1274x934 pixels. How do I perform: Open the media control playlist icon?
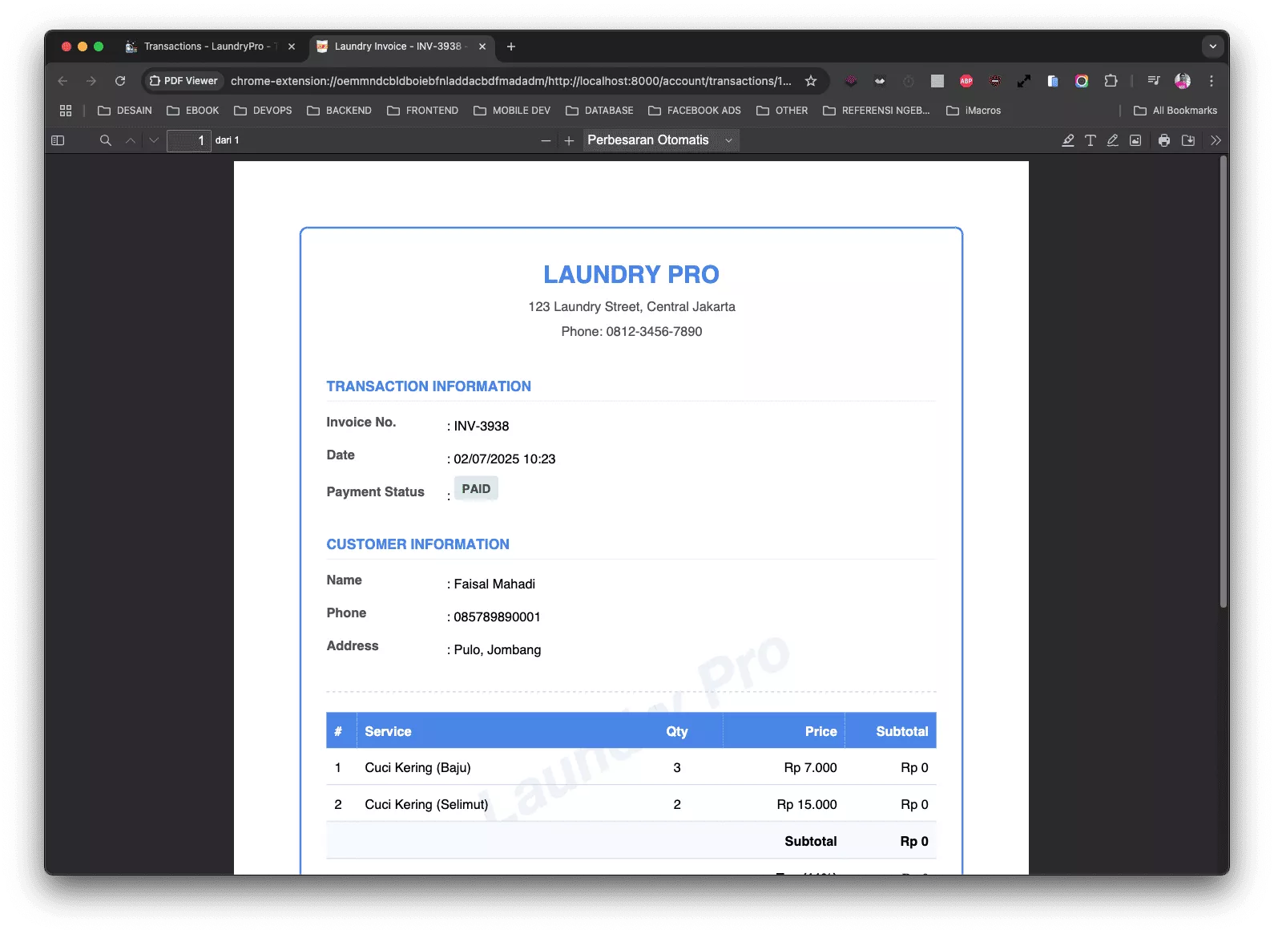click(1154, 81)
